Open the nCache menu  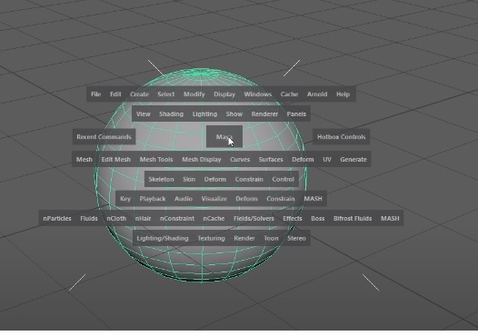coord(214,219)
